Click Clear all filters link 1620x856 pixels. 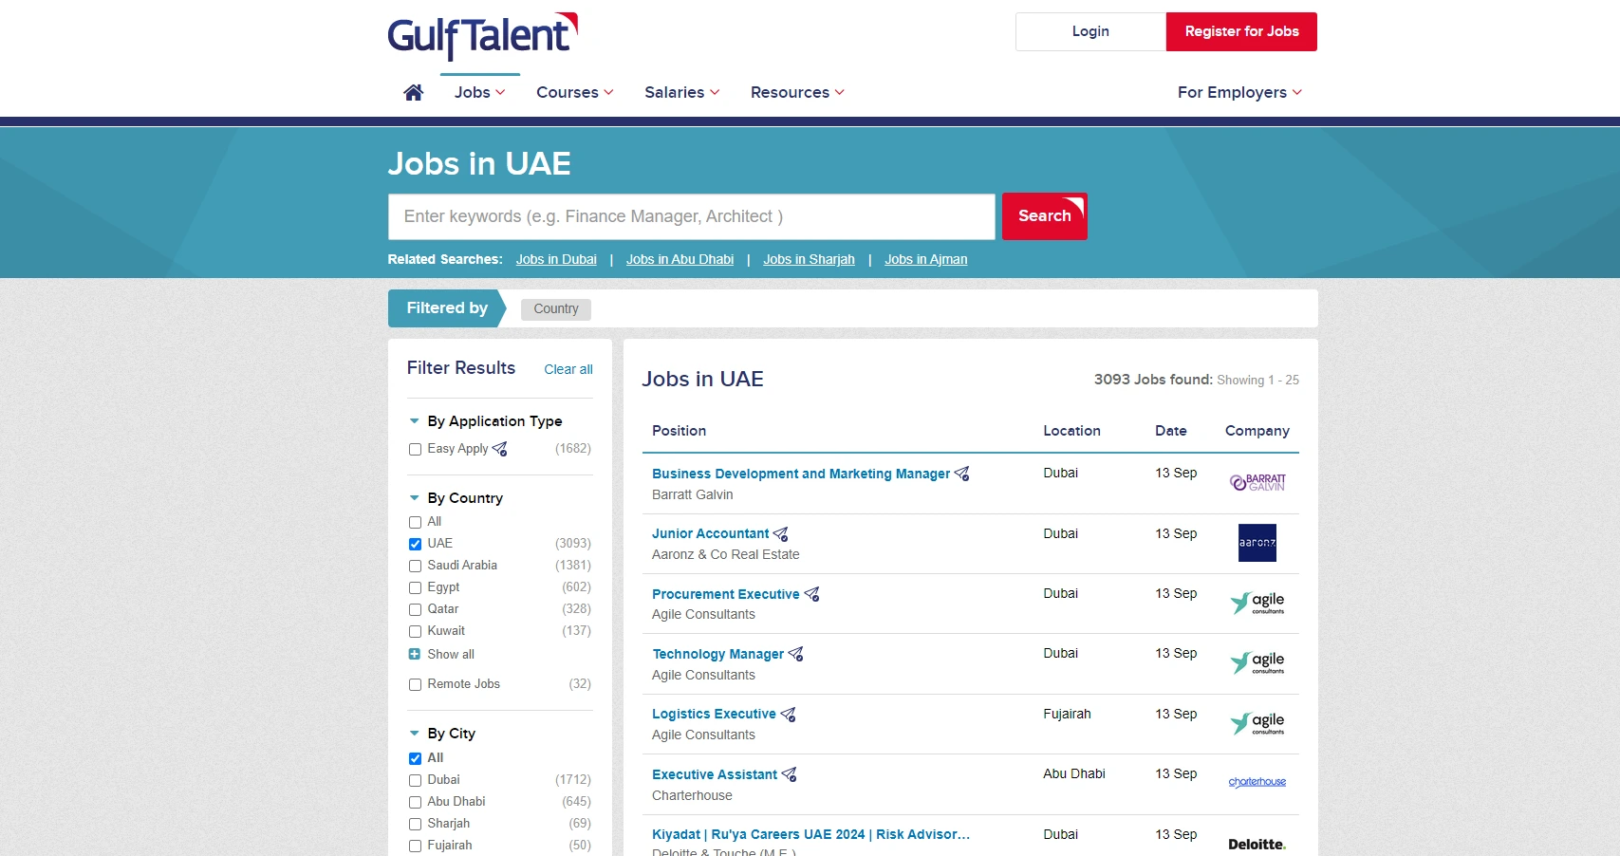568,369
